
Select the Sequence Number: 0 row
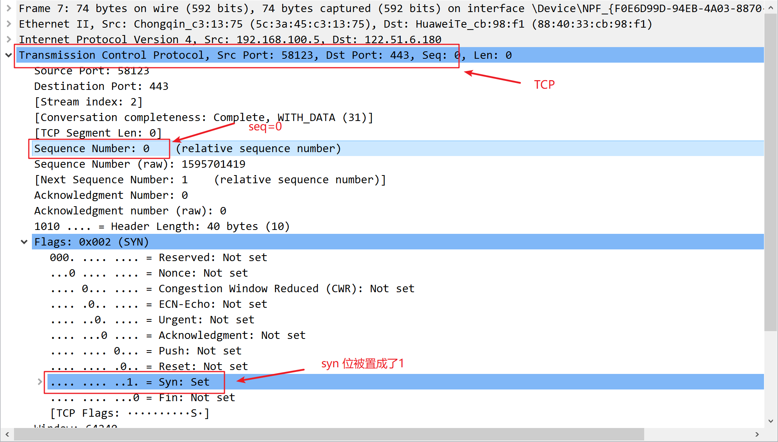coord(92,149)
